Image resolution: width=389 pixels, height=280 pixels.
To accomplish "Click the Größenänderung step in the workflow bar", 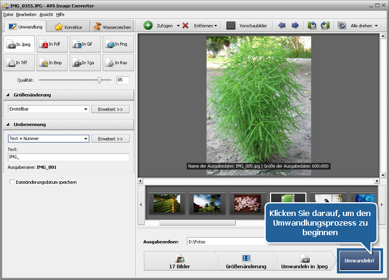I will pos(246,261).
